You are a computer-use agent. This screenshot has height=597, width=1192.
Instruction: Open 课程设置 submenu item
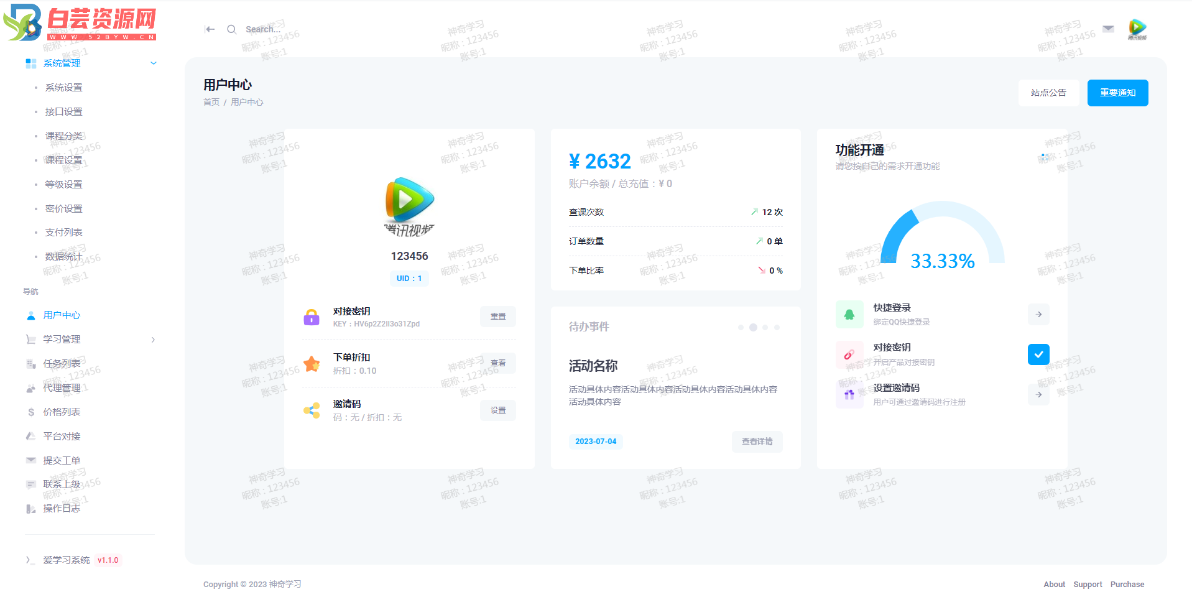[x=64, y=160]
